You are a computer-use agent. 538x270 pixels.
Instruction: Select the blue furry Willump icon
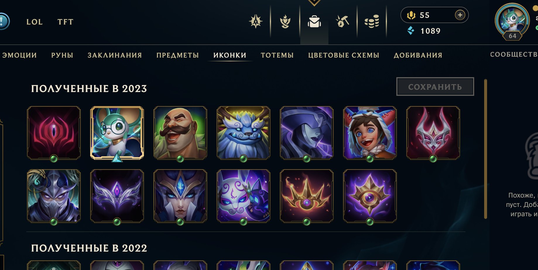click(244, 133)
